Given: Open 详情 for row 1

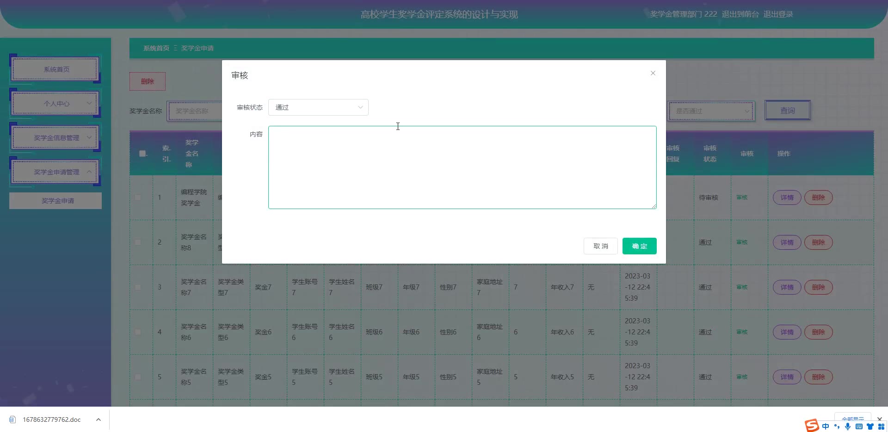Looking at the screenshot, I should [x=787, y=197].
